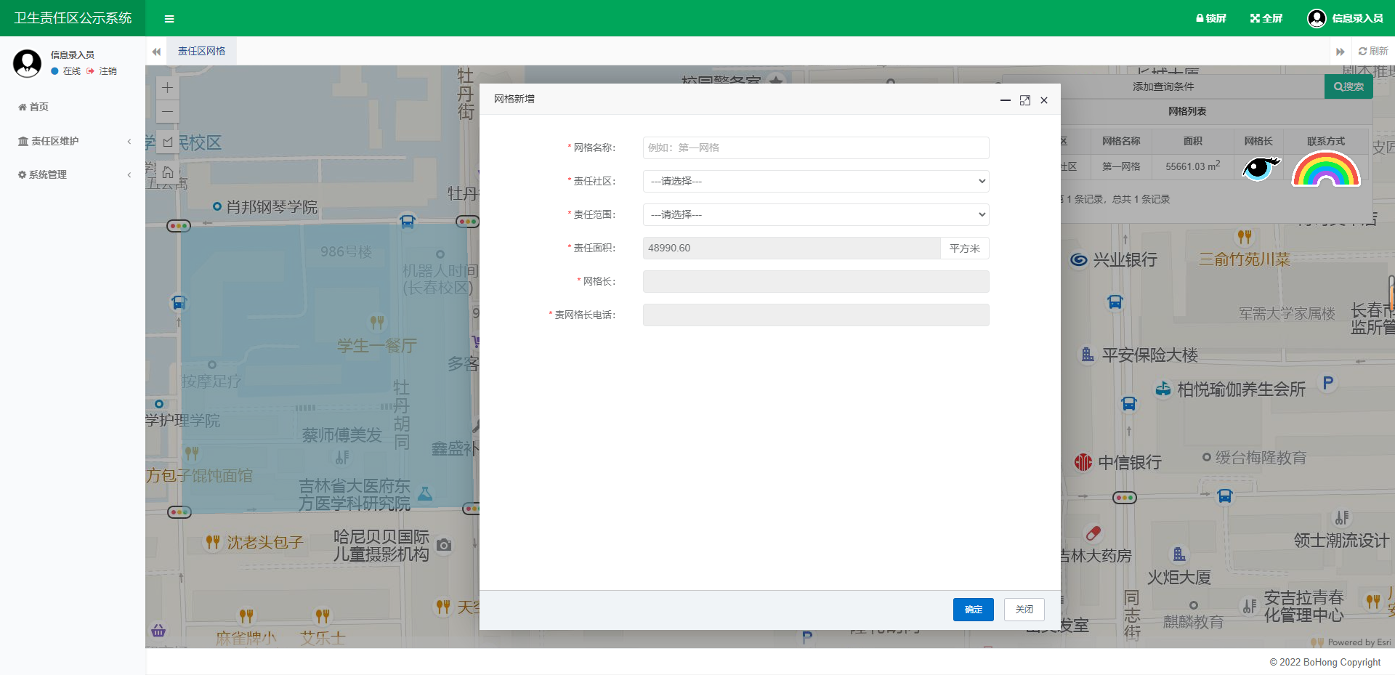
Task: Click the 三俞竹苑川菜 restaurant icon
Action: 1245,237
